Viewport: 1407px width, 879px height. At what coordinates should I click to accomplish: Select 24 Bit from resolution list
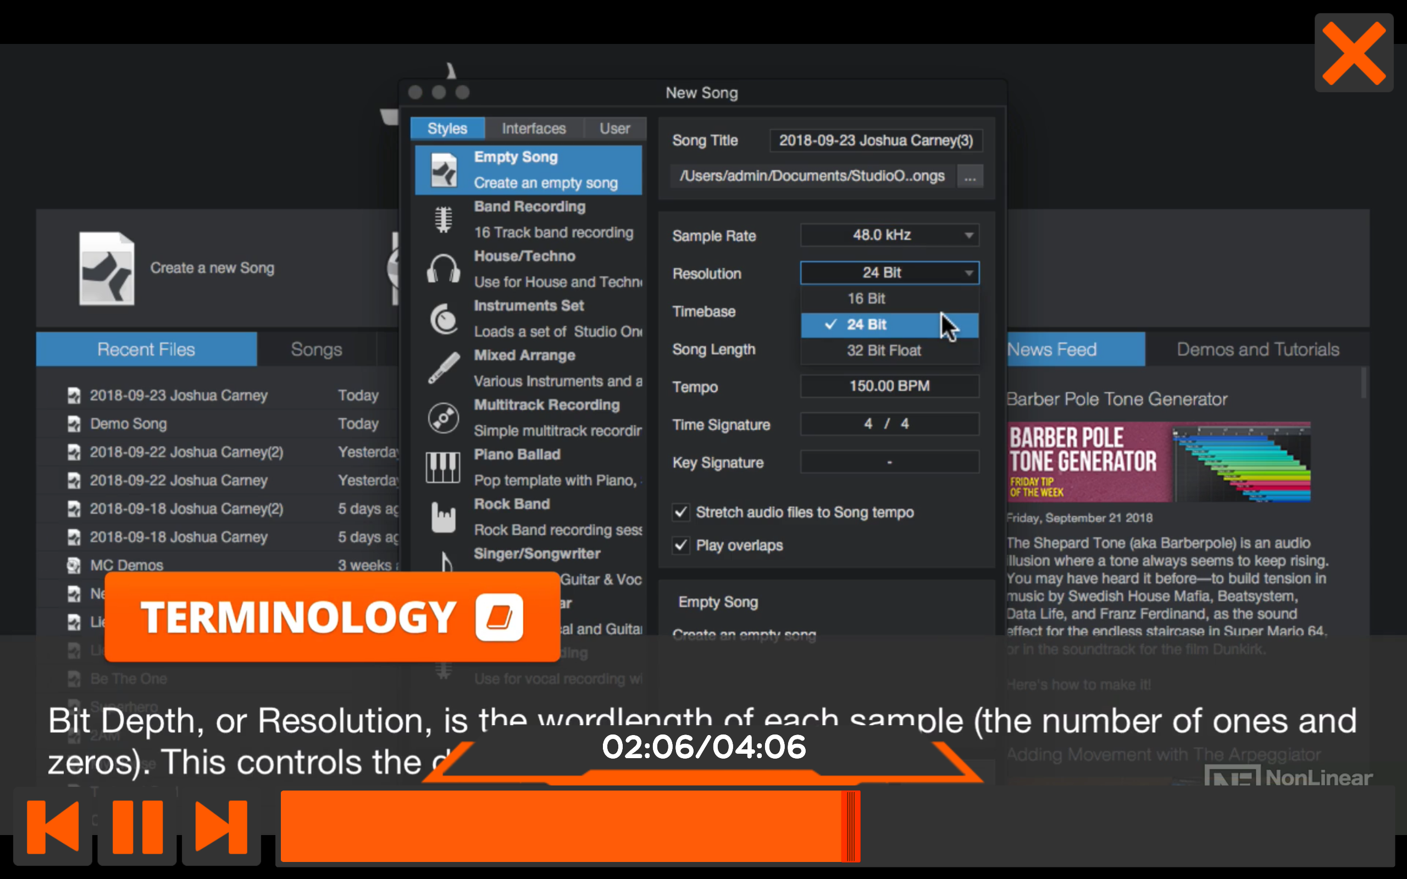890,324
